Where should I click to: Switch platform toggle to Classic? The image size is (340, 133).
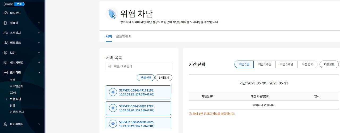9,4
